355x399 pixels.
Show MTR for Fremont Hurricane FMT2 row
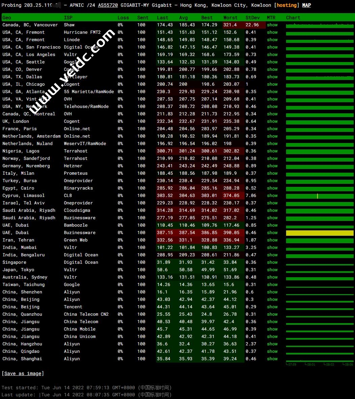click(x=272, y=32)
